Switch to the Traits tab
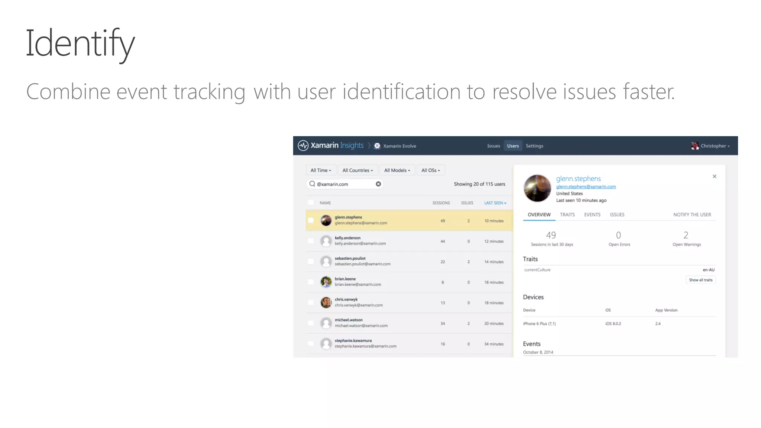This screenshot has height=428, width=761. (567, 215)
